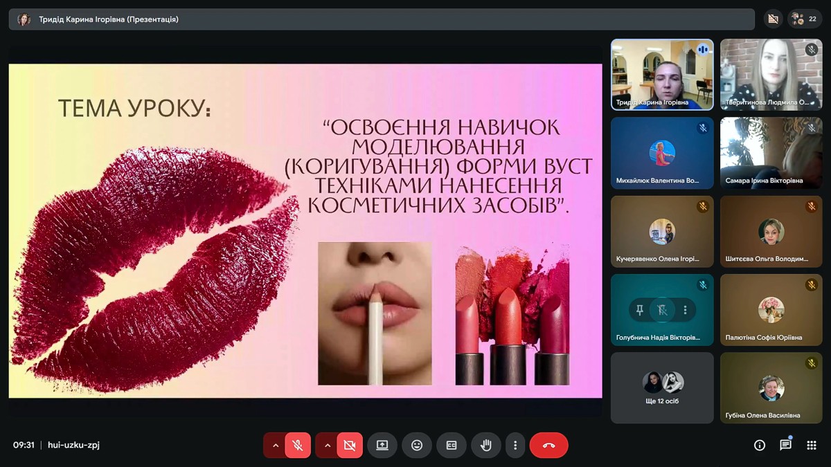Select Тридід Карина Ігорівна video tile

pos(662,74)
